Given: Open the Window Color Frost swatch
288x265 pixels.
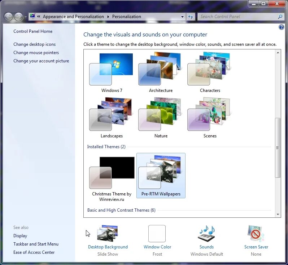Looking at the screenshot, I should coord(157,234).
